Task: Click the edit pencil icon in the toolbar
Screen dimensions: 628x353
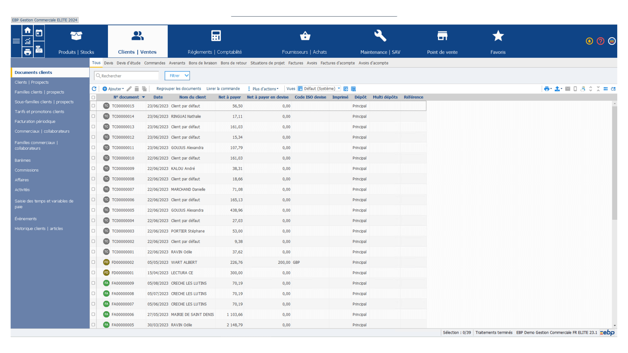Action: point(129,89)
